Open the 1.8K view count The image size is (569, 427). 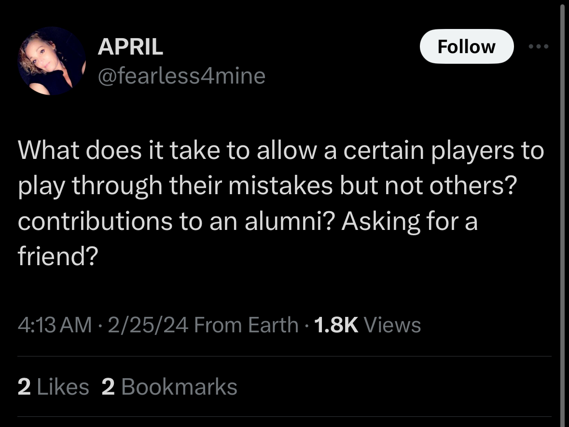pyautogui.click(x=336, y=325)
